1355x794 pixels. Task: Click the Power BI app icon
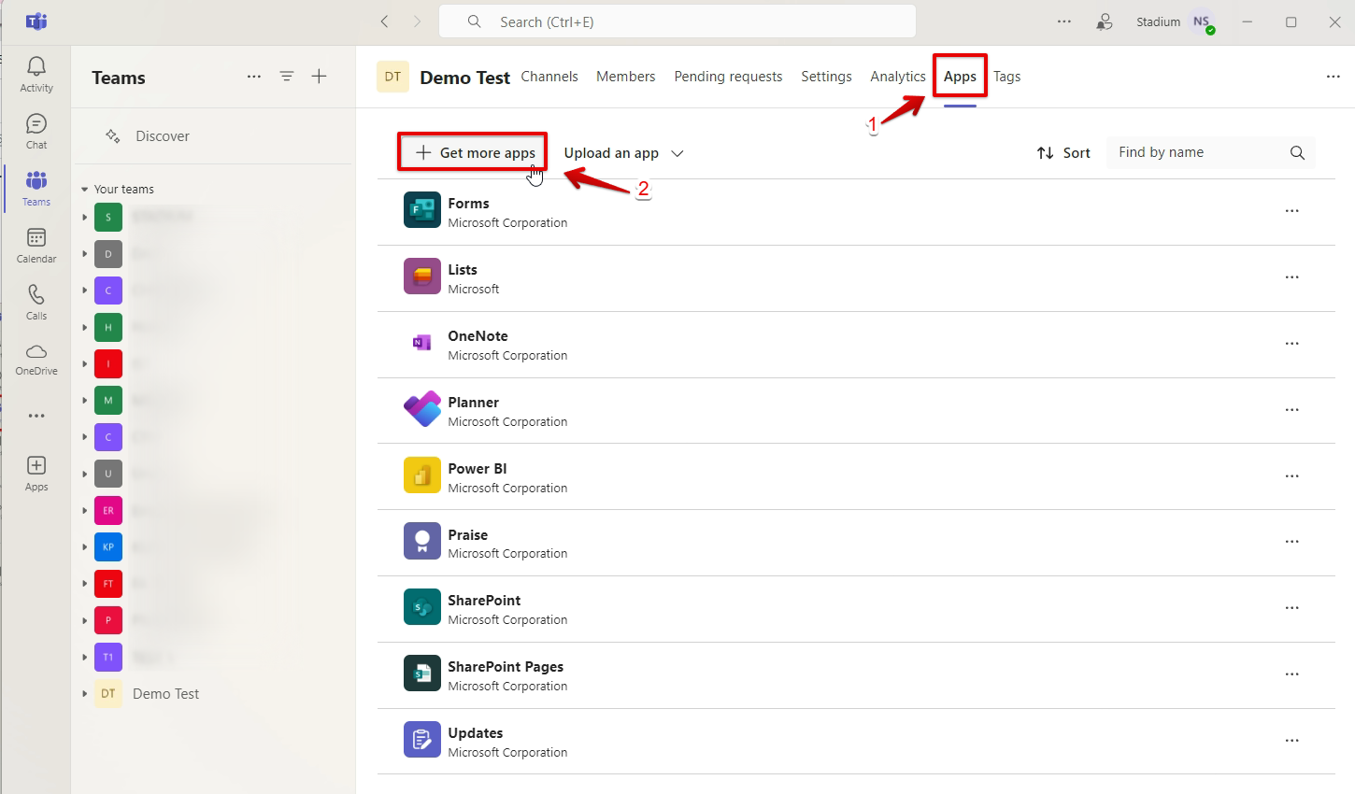click(422, 475)
